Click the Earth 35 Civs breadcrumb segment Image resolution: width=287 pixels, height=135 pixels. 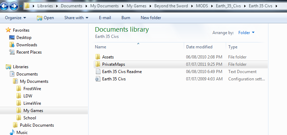point(260,6)
